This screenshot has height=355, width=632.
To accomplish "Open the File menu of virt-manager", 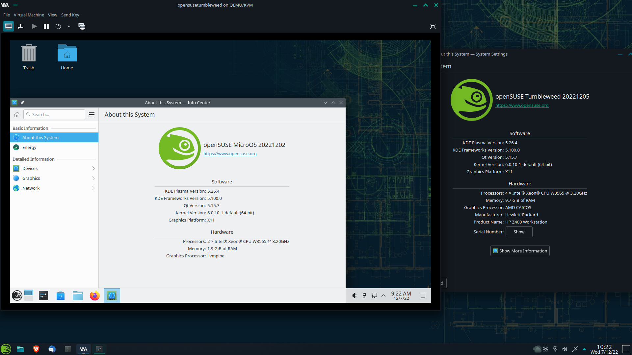I will [x=7, y=15].
